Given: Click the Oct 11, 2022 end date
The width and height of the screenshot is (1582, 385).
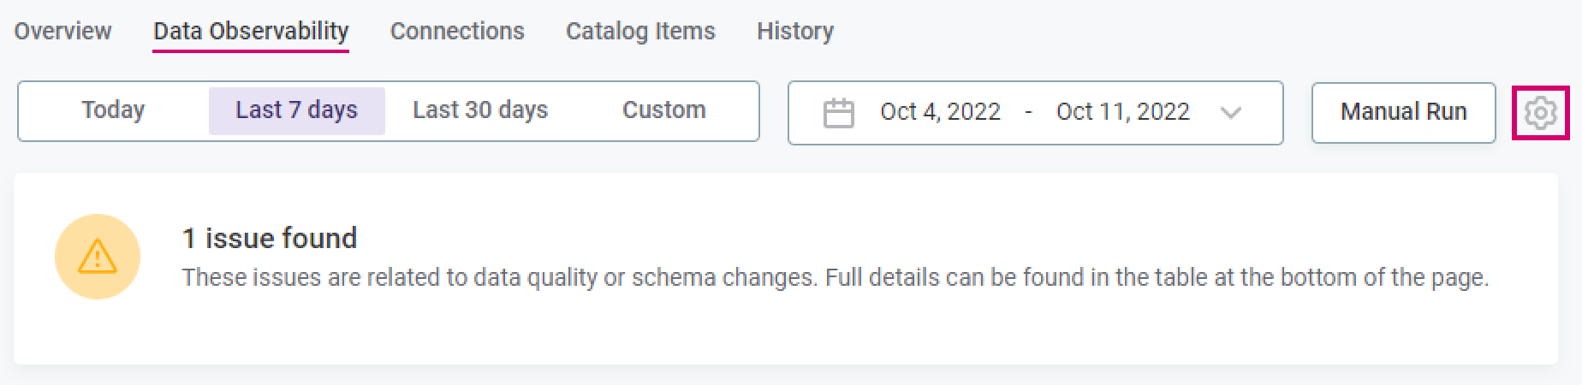Looking at the screenshot, I should pos(1122,112).
